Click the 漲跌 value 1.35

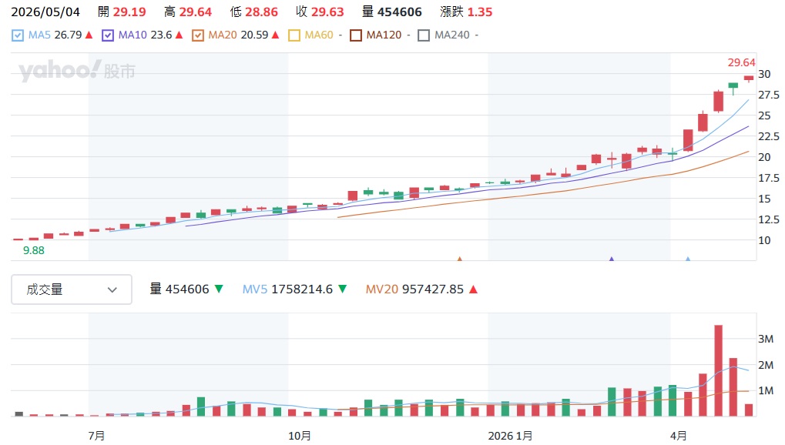[x=480, y=12]
